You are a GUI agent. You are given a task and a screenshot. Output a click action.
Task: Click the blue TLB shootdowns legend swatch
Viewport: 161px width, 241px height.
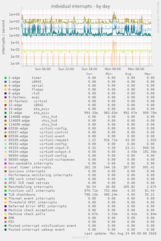pos(6,195)
